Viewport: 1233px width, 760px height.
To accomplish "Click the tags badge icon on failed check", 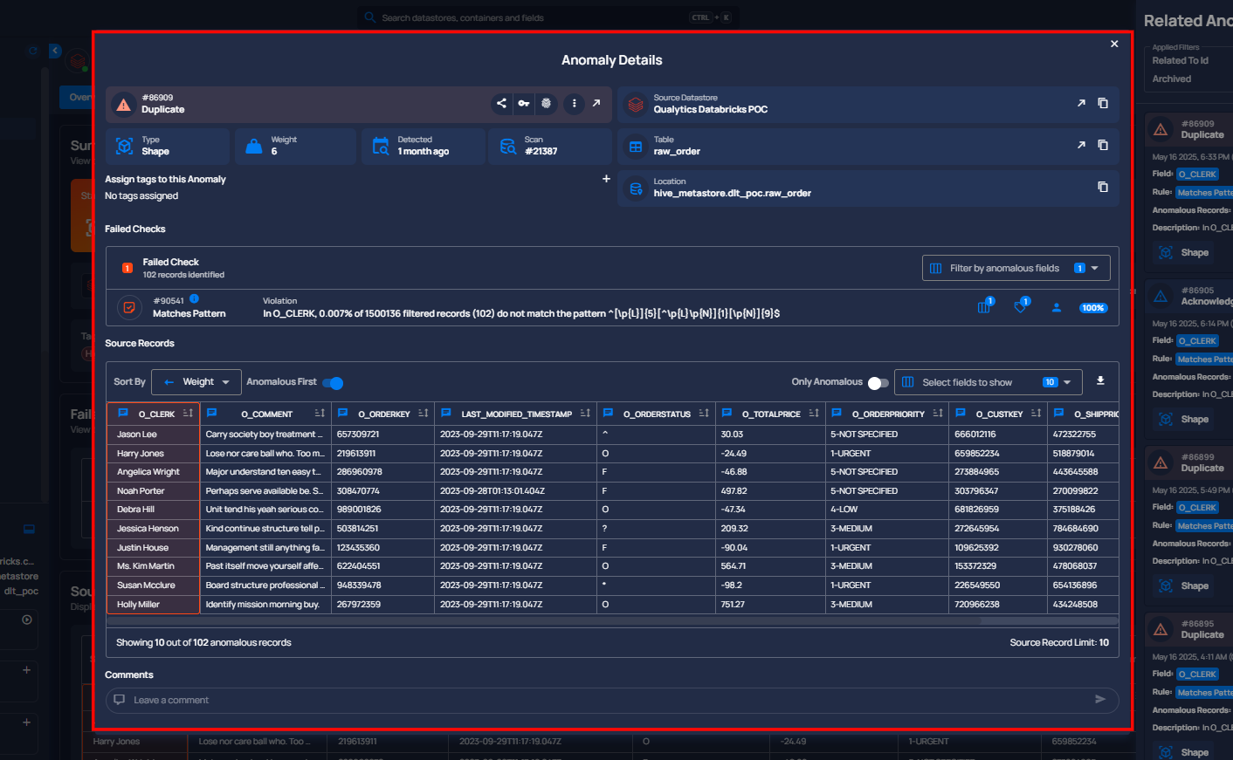I will click(1021, 306).
